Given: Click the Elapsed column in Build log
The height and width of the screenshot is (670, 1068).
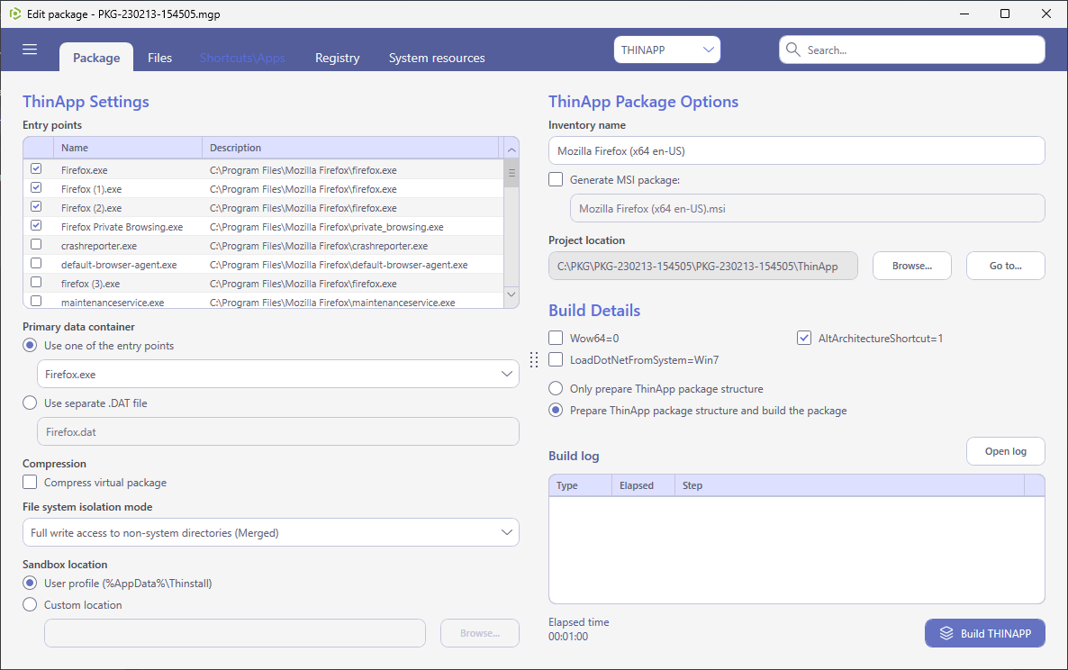Looking at the screenshot, I should 643,485.
